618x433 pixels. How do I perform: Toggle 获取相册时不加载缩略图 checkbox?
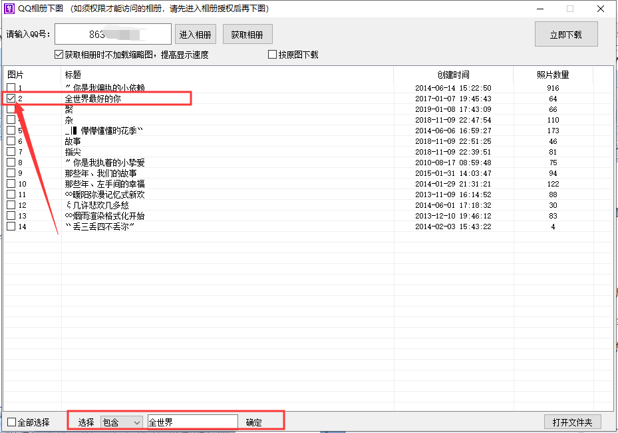coord(59,55)
